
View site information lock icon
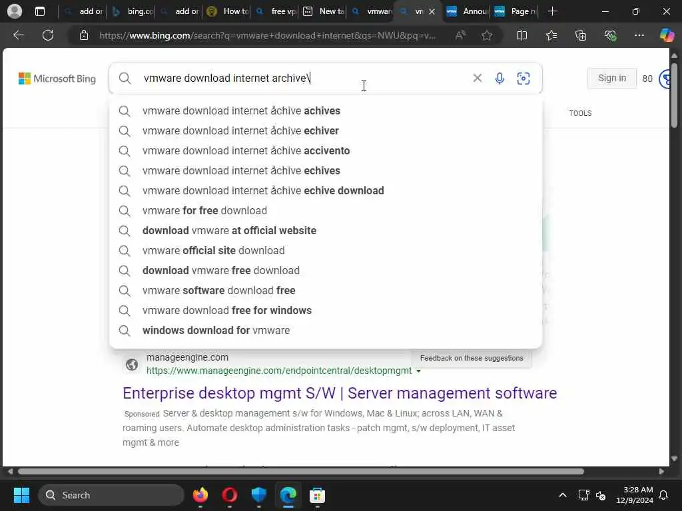point(84,35)
